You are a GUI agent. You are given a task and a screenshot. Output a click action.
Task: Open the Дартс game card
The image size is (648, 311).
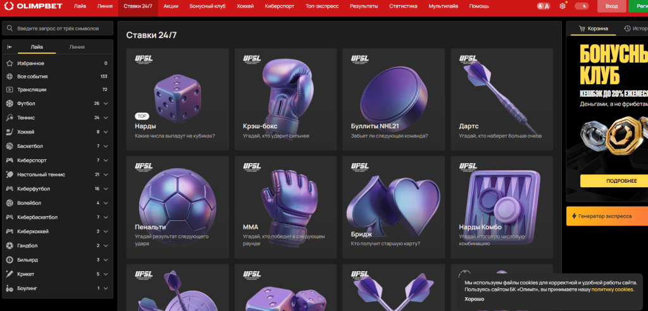coord(502,99)
